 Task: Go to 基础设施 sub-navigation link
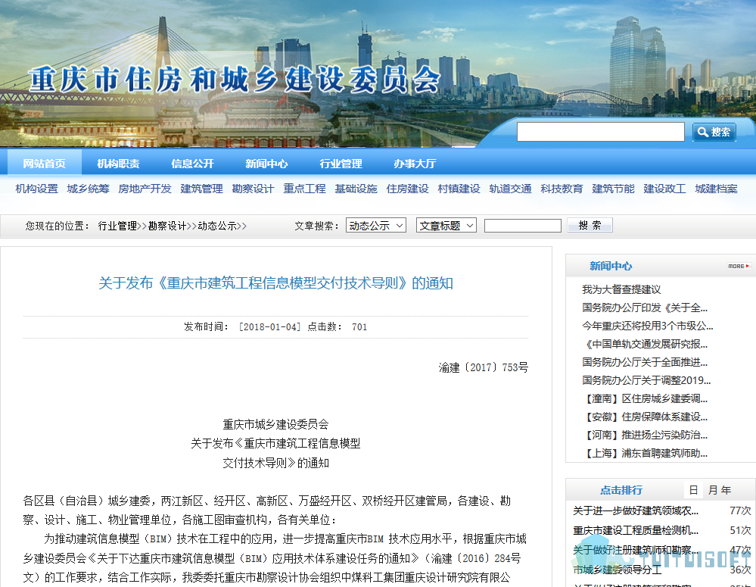click(x=356, y=189)
